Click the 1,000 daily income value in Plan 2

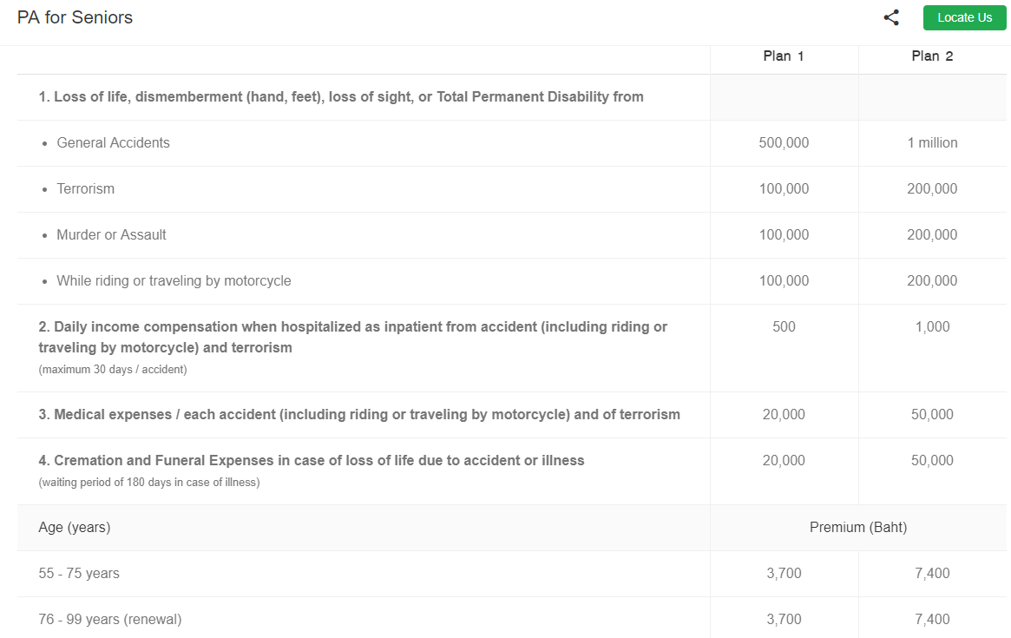tap(932, 326)
